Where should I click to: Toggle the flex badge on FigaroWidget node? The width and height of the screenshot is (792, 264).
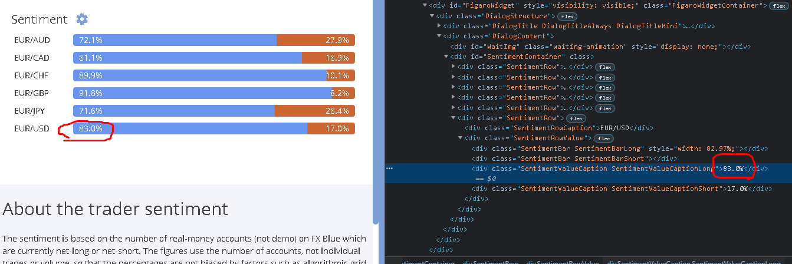[x=780, y=6]
